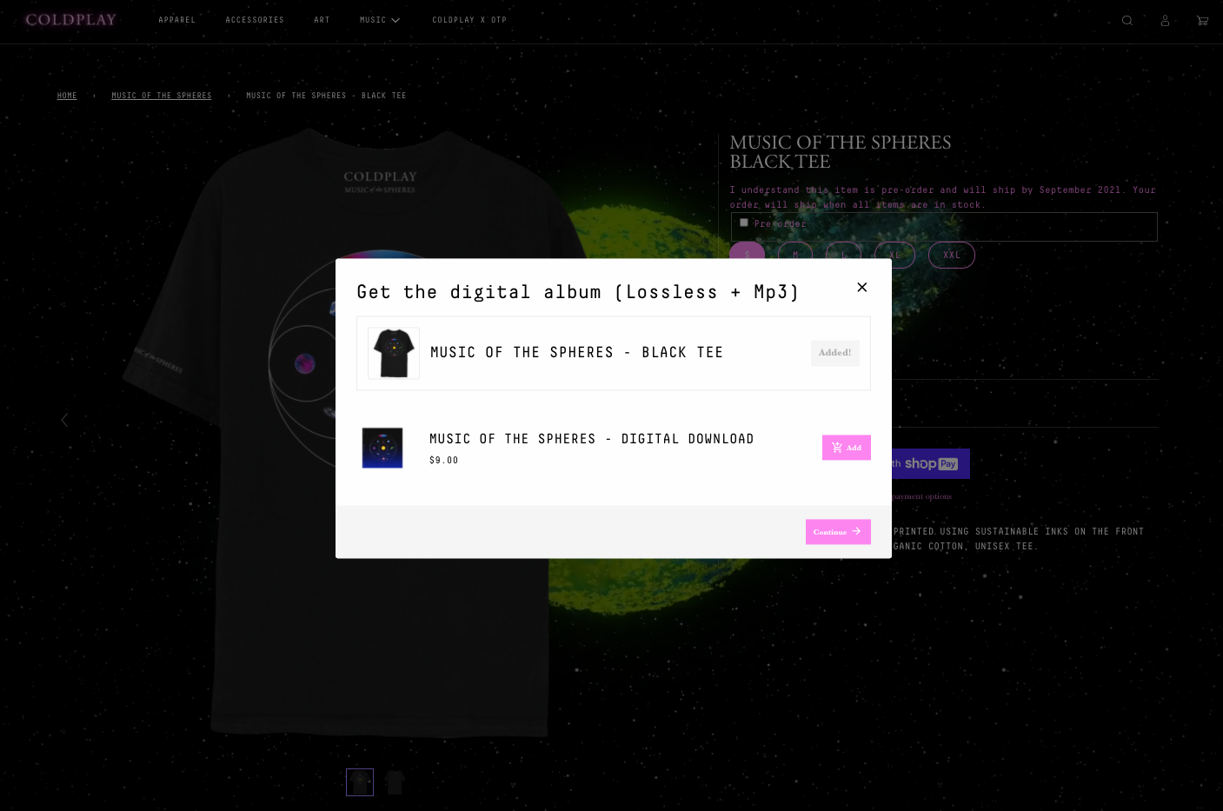
Task: Select the second tee thumbnail
Action: 395,782
